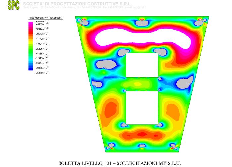Click the bottom-right corner support marker
Screen dimensions: 232x167
coord(173,146)
